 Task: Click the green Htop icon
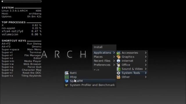(67, 77)
